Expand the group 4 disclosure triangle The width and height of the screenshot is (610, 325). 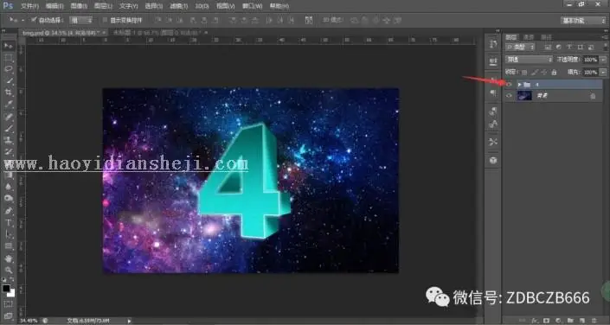[x=519, y=85]
